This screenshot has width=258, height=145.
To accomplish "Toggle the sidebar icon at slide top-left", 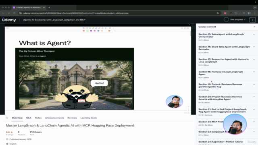I will coord(8,28).
